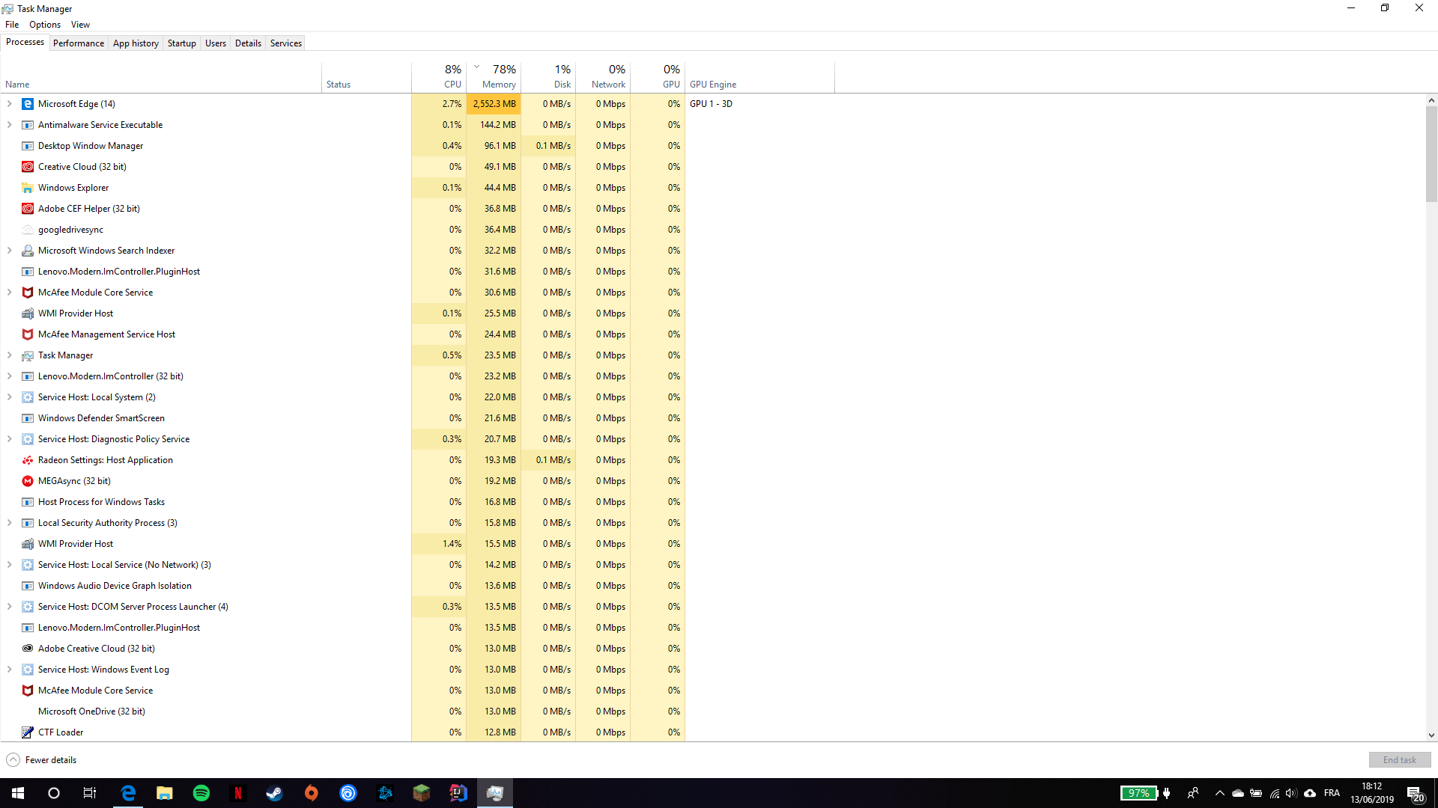This screenshot has height=808, width=1438.
Task: Open Cortana search circle on taskbar
Action: [x=54, y=793]
